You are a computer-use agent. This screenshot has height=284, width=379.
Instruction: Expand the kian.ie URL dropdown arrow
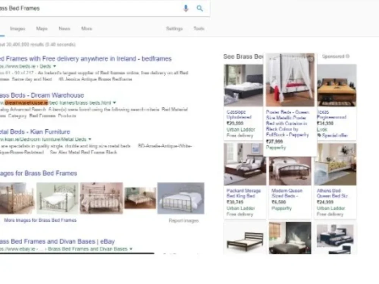point(90,139)
